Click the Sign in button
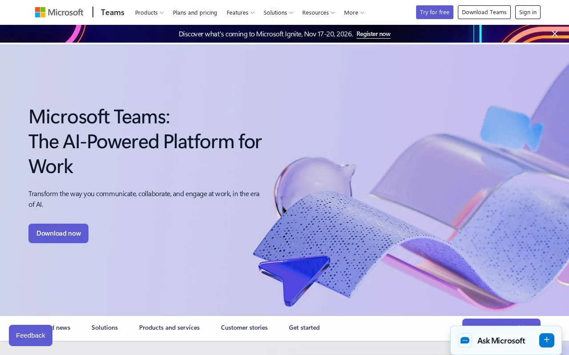Viewport: 569px width, 355px height. [528, 12]
